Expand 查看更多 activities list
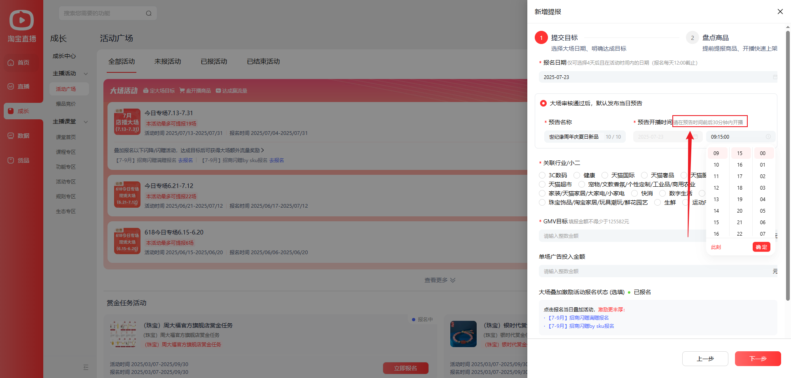Image resolution: width=791 pixels, height=378 pixels. tap(440, 280)
